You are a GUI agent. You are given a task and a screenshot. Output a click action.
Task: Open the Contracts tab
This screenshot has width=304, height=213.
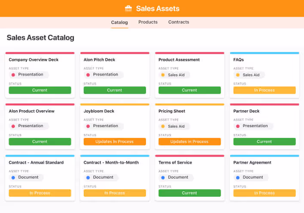pyautogui.click(x=179, y=22)
